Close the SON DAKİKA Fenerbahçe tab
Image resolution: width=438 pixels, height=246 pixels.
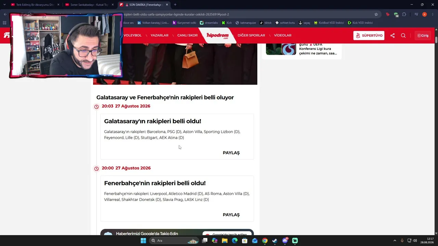[x=167, y=5]
